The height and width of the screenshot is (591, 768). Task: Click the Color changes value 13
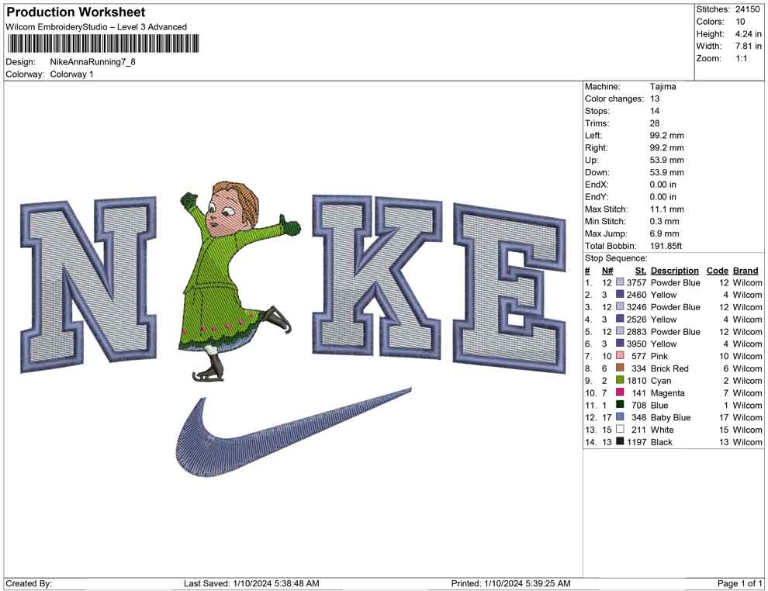click(655, 99)
